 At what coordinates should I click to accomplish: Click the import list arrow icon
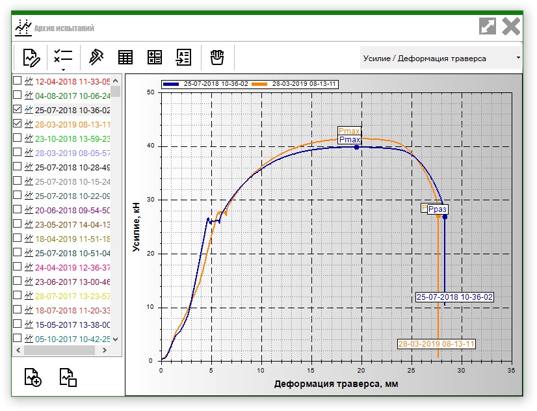[x=183, y=57]
